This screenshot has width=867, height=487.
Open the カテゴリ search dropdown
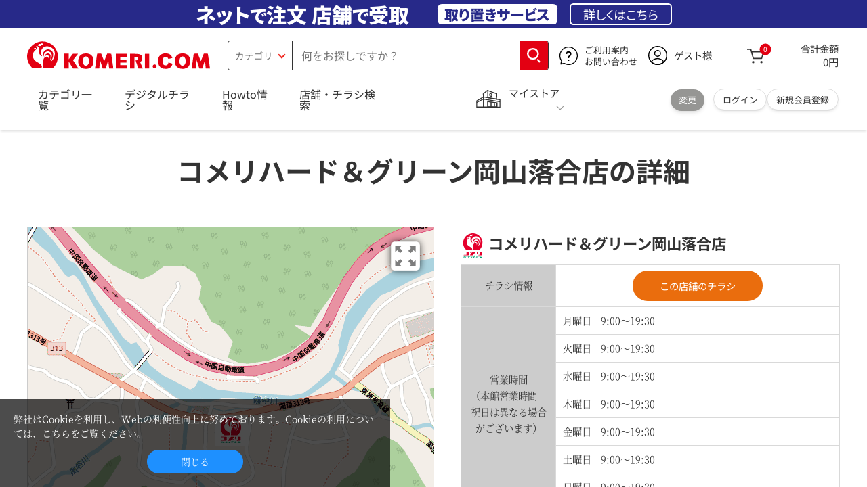[x=260, y=55]
